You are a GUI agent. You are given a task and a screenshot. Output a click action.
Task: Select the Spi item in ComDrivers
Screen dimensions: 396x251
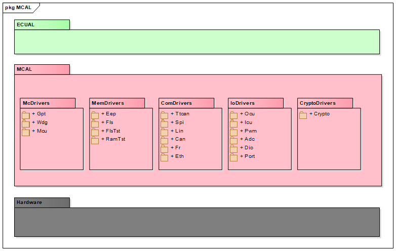179,122
